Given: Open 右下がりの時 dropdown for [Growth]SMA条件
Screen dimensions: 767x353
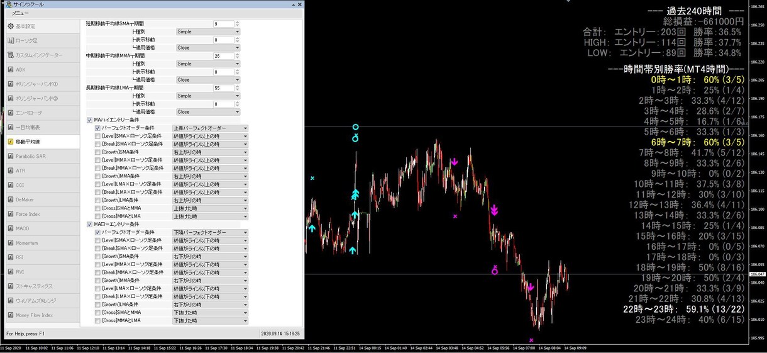Looking at the screenshot, I should point(210,256).
